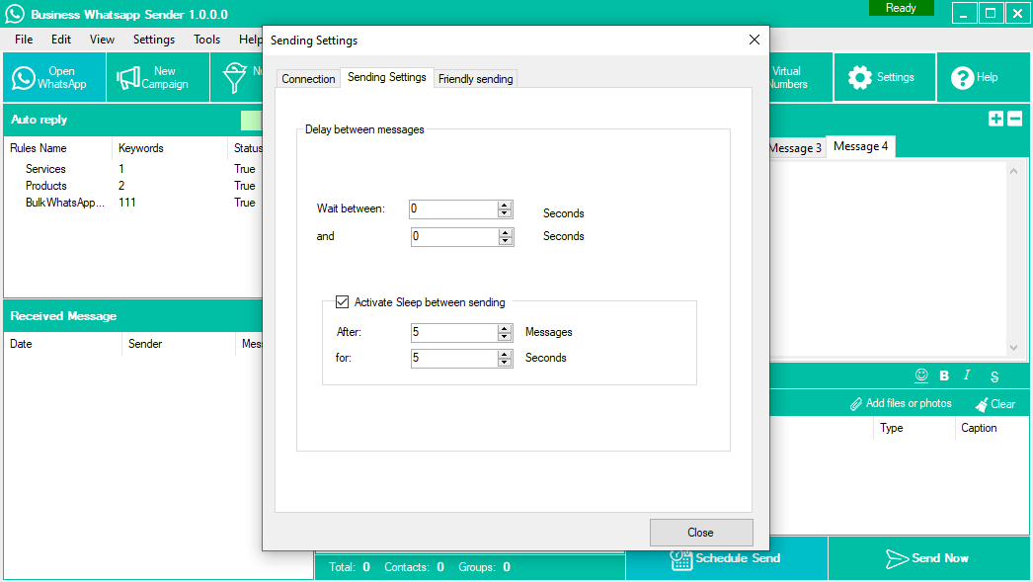1033x582 pixels.
Task: Decrease the After messages count
Action: pyautogui.click(x=505, y=336)
